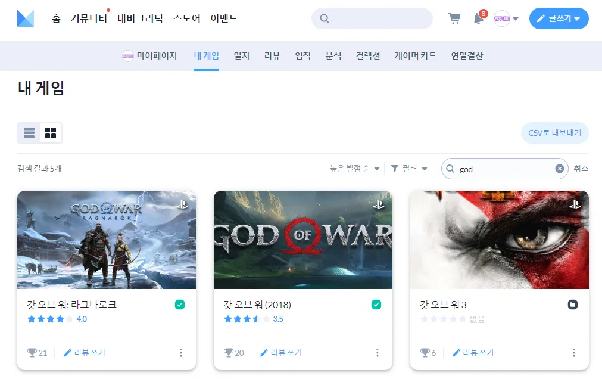Open more options on 갓 오브 워 (2018) card
The height and width of the screenshot is (382, 602).
tap(378, 353)
